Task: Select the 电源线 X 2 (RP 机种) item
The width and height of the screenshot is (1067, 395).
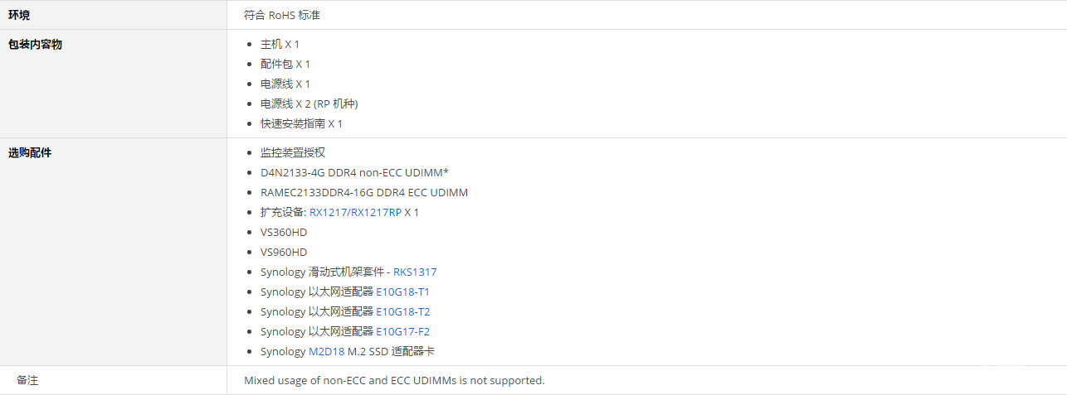Action: 309,104
